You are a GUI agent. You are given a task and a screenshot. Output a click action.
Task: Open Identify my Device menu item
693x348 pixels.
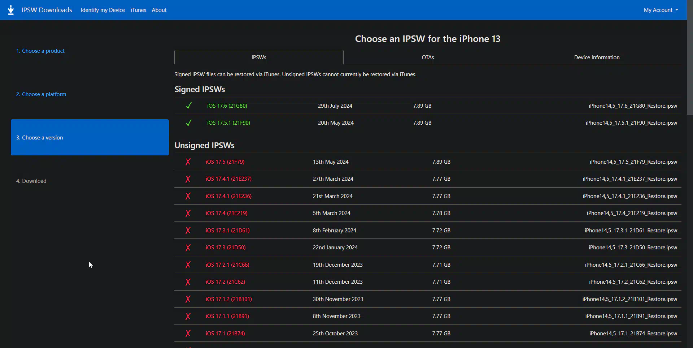tap(103, 10)
